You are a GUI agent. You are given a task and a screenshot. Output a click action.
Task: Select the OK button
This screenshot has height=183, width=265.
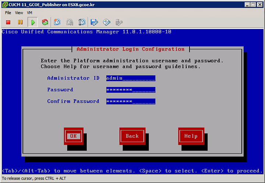[74, 136]
